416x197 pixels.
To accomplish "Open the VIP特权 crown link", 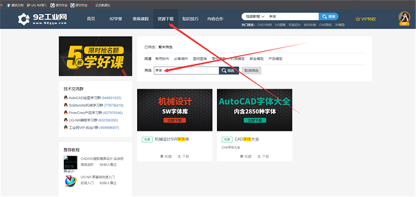I will pos(366,19).
